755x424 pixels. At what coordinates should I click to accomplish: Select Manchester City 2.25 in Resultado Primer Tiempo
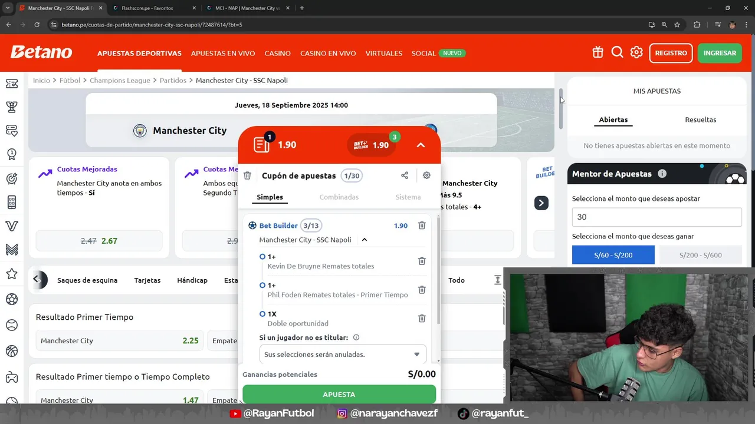point(120,340)
